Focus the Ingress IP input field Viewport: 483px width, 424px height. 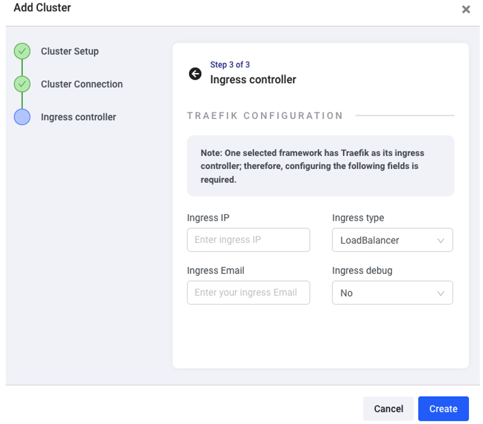248,240
